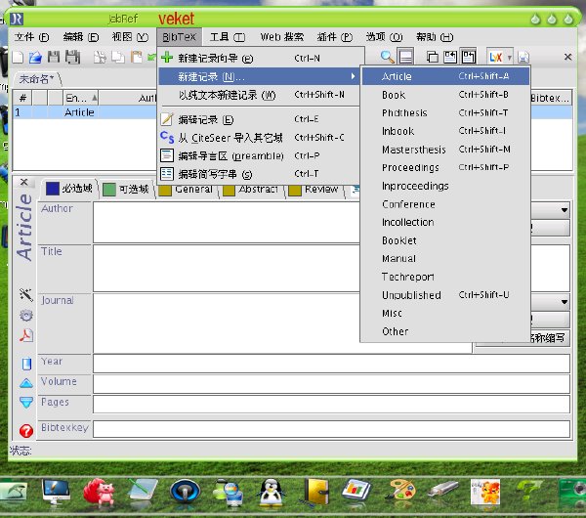586x518 pixels.
Task: Select Unpublished entry type
Action: (445, 295)
